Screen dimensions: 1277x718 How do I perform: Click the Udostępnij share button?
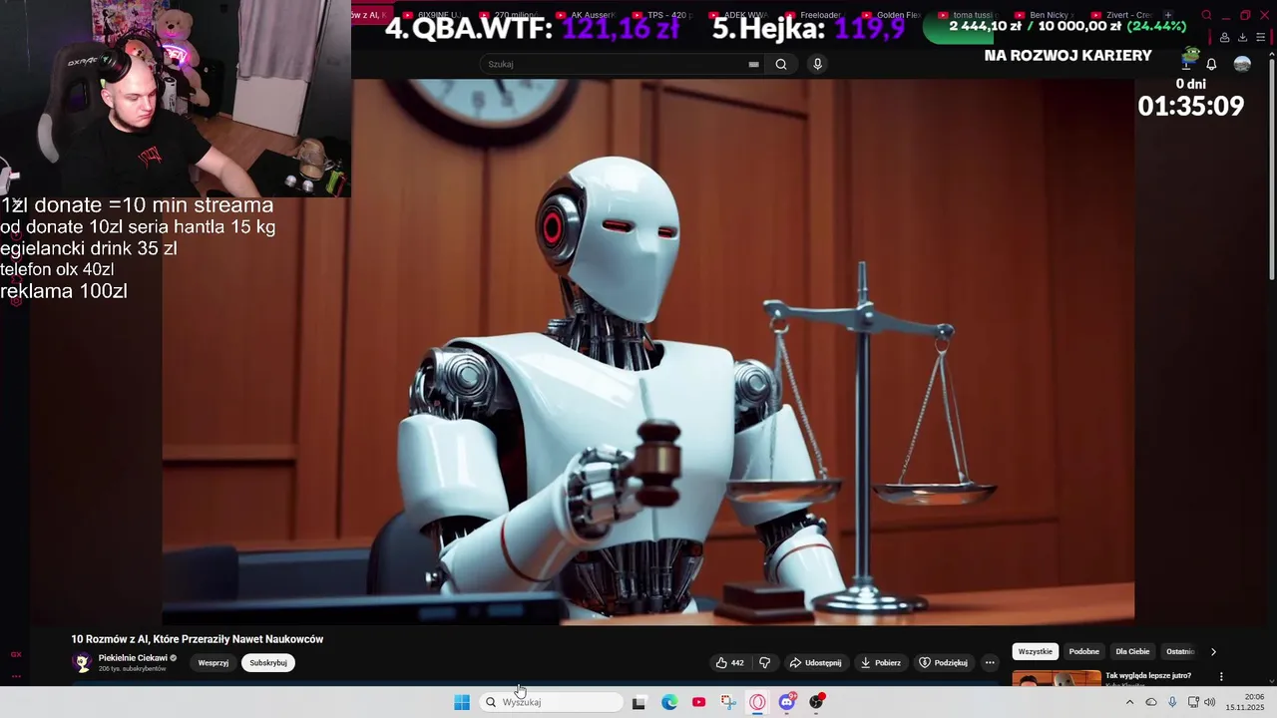(x=815, y=662)
